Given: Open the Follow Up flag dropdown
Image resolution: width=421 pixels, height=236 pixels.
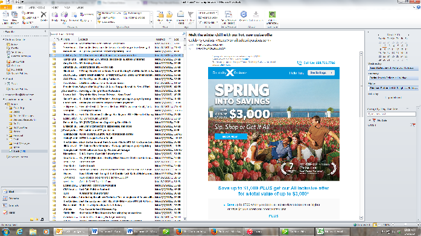Looking at the screenshot, I should point(191,18).
